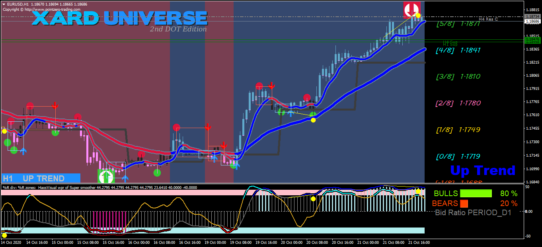Click the 16 Oct 00:00 time label

click(x=139, y=242)
